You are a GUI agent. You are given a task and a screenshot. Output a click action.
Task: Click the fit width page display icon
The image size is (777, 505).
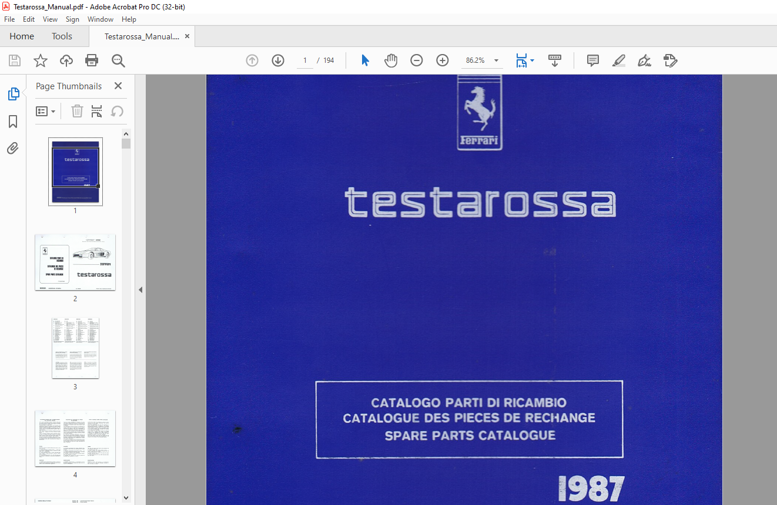click(x=521, y=60)
